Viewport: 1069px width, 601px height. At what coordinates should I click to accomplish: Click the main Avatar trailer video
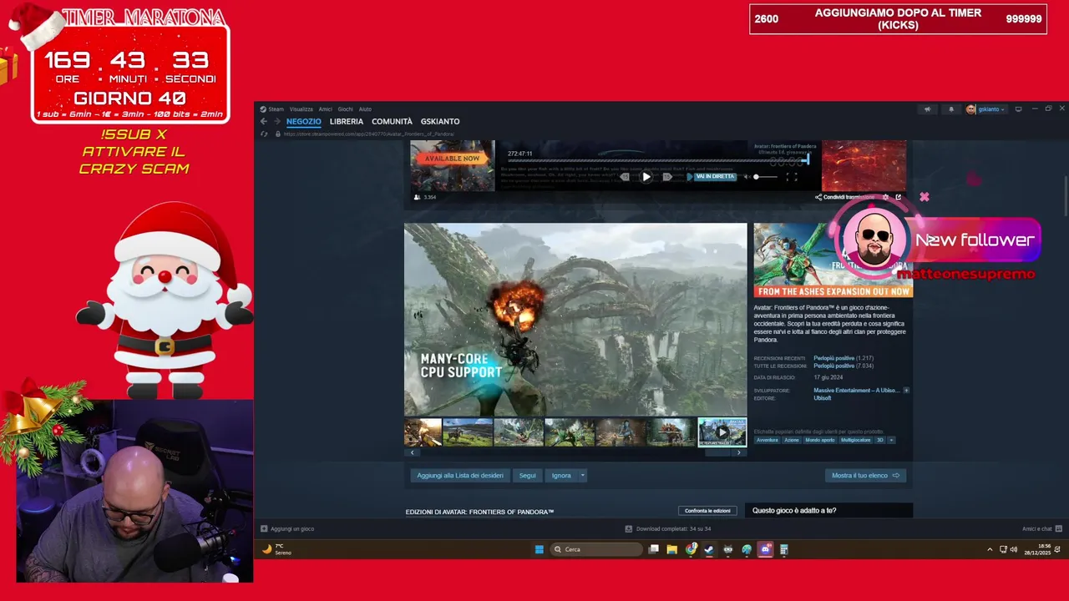pyautogui.click(x=575, y=319)
